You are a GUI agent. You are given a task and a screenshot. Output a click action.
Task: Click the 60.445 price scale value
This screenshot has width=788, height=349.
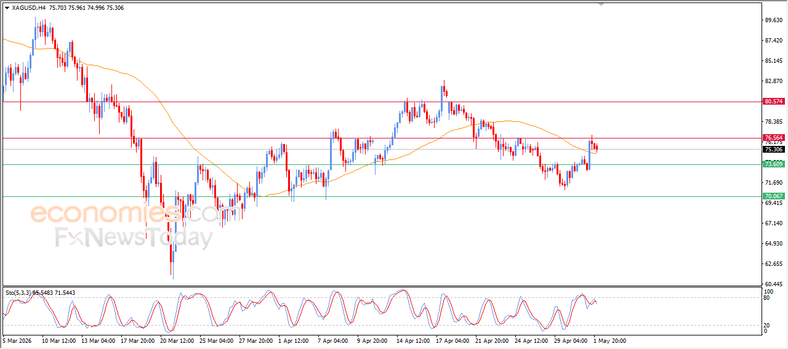[773, 284]
